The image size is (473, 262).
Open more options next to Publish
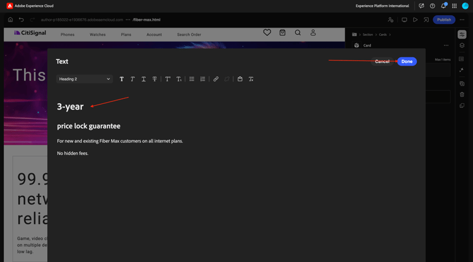tap(462, 20)
